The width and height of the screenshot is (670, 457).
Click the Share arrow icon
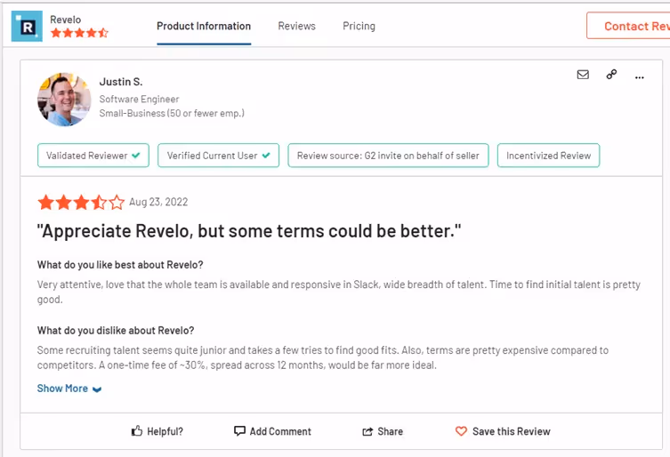point(367,431)
